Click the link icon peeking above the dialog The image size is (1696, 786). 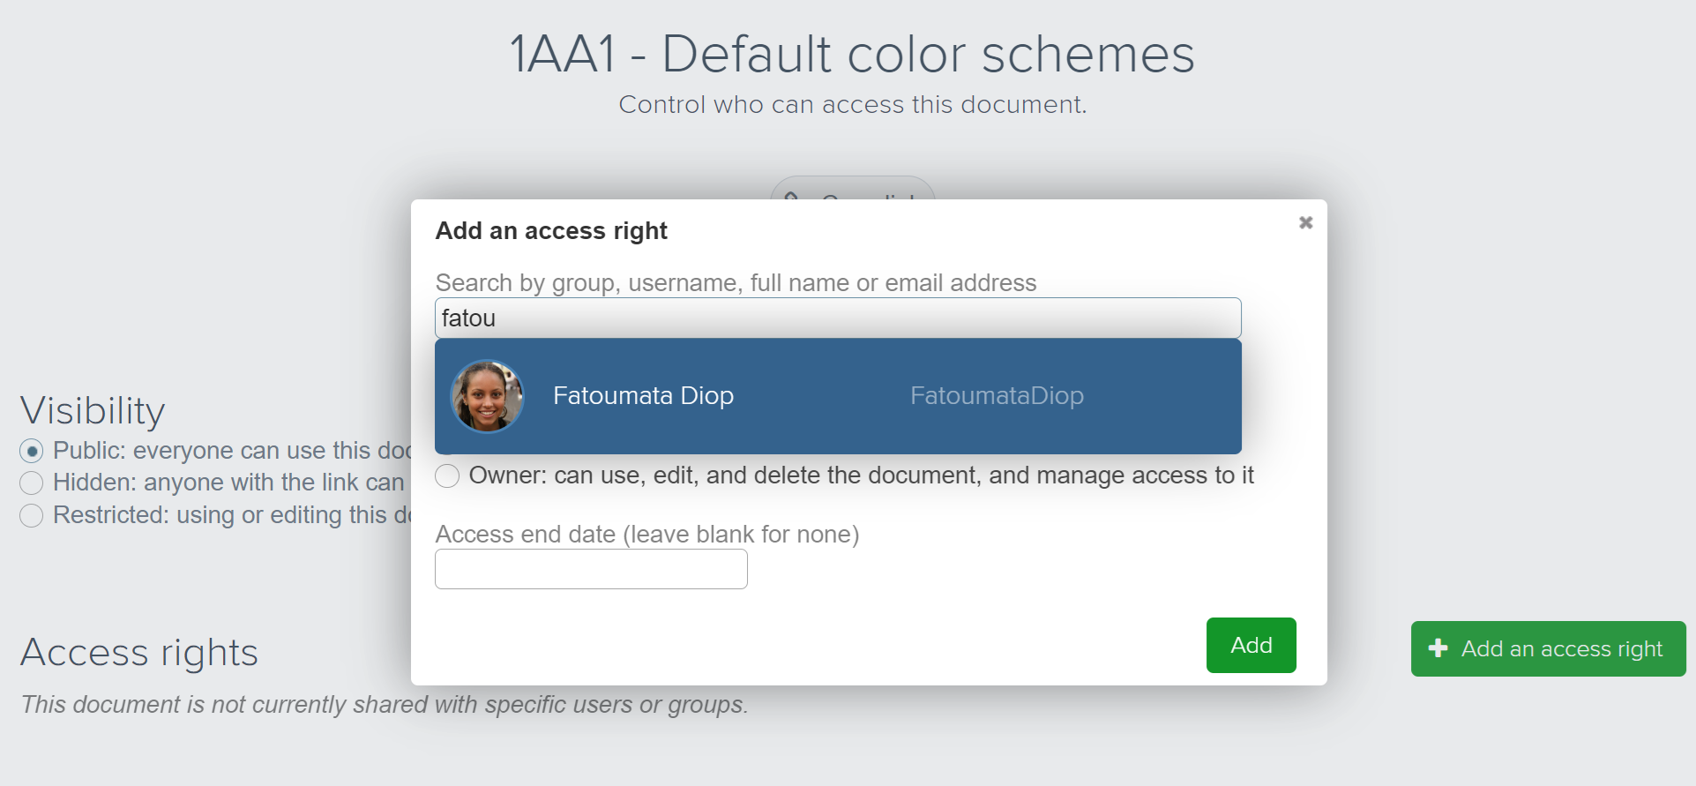[x=791, y=195]
